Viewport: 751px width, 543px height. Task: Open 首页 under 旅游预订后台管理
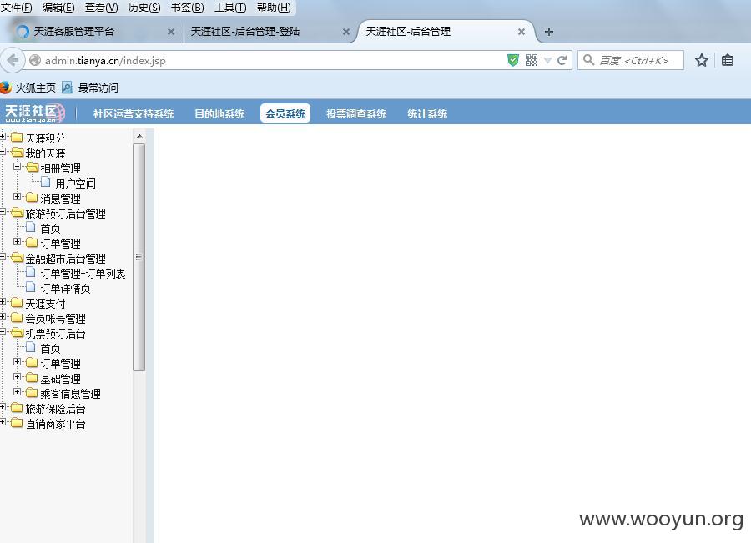[x=50, y=229]
